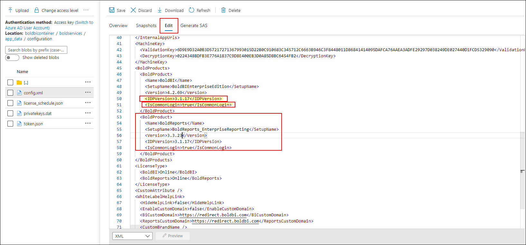Open the boldbicontainer breadcrumb link
Image resolution: width=526 pixels, height=245 pixels.
[x=40, y=33]
